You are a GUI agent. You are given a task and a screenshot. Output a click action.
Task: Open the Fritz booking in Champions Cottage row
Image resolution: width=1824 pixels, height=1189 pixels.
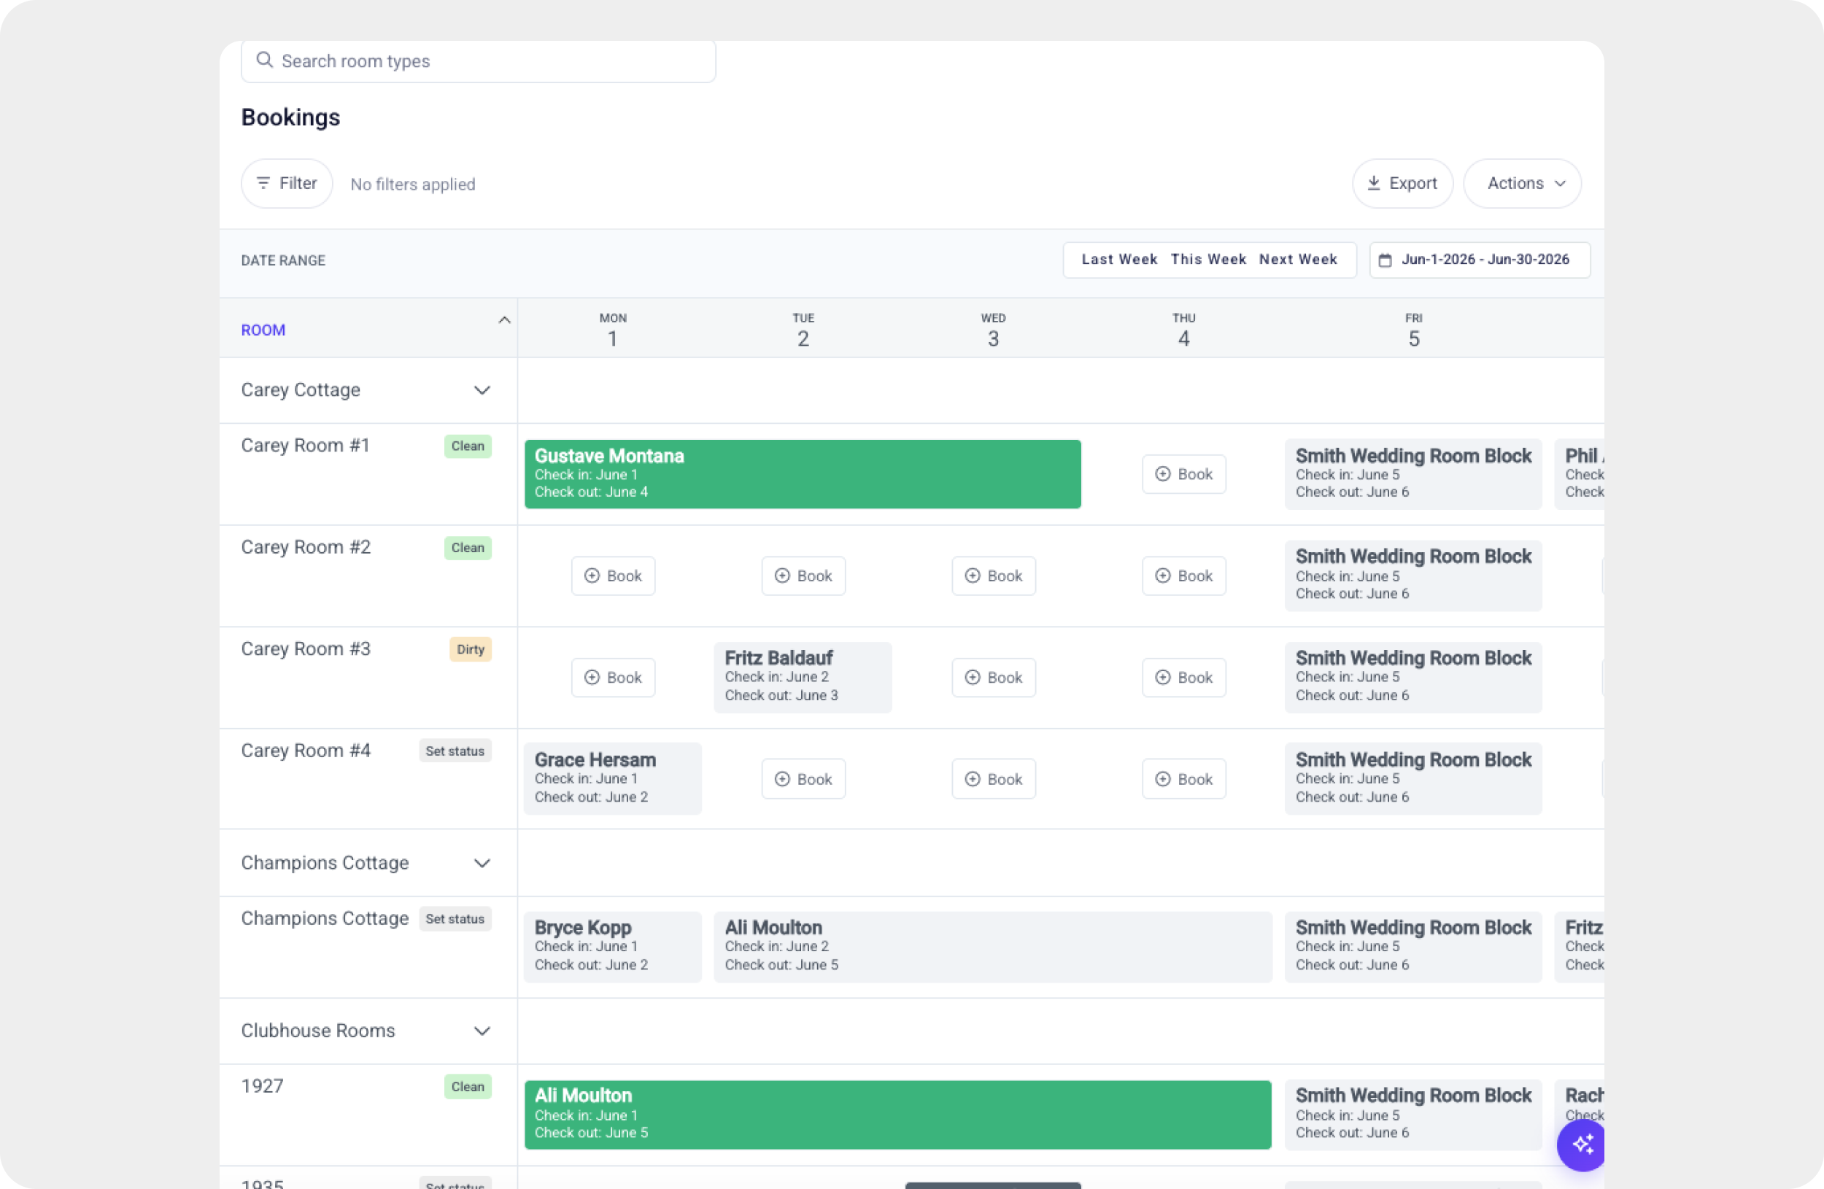tap(1580, 948)
